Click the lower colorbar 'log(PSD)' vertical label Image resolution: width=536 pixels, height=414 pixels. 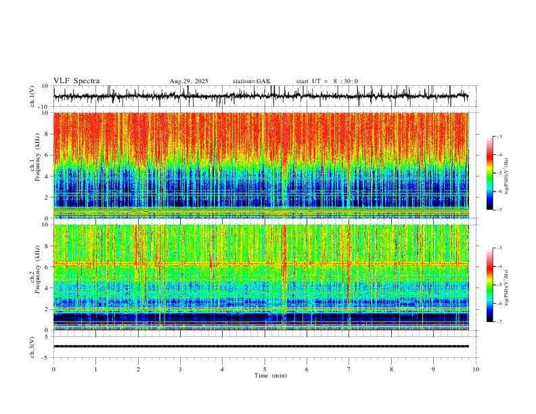click(x=506, y=287)
